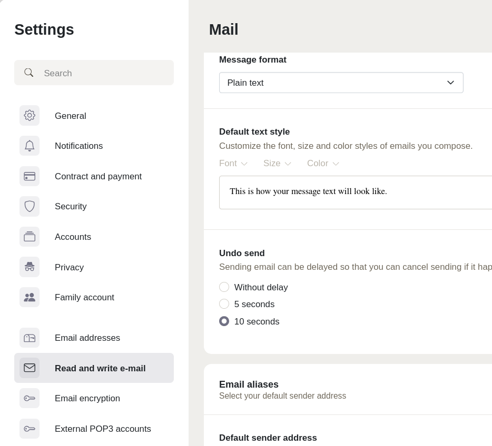This screenshot has width=492, height=446.
Task: Choose 5 seconds undo send delay
Action: click(x=224, y=304)
